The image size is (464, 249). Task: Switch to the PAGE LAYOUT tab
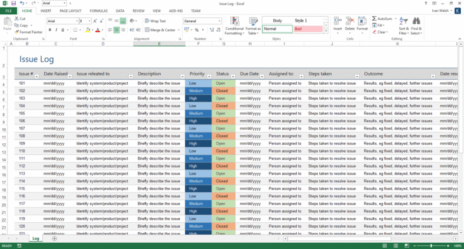[70, 11]
